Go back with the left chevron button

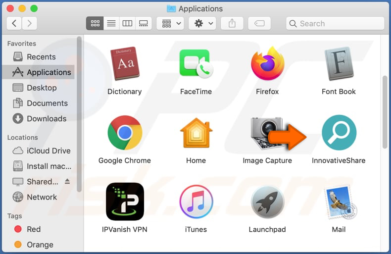tap(14, 23)
